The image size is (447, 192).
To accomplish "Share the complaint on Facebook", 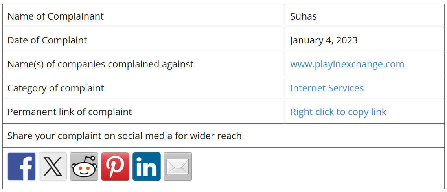I will coord(22,167).
